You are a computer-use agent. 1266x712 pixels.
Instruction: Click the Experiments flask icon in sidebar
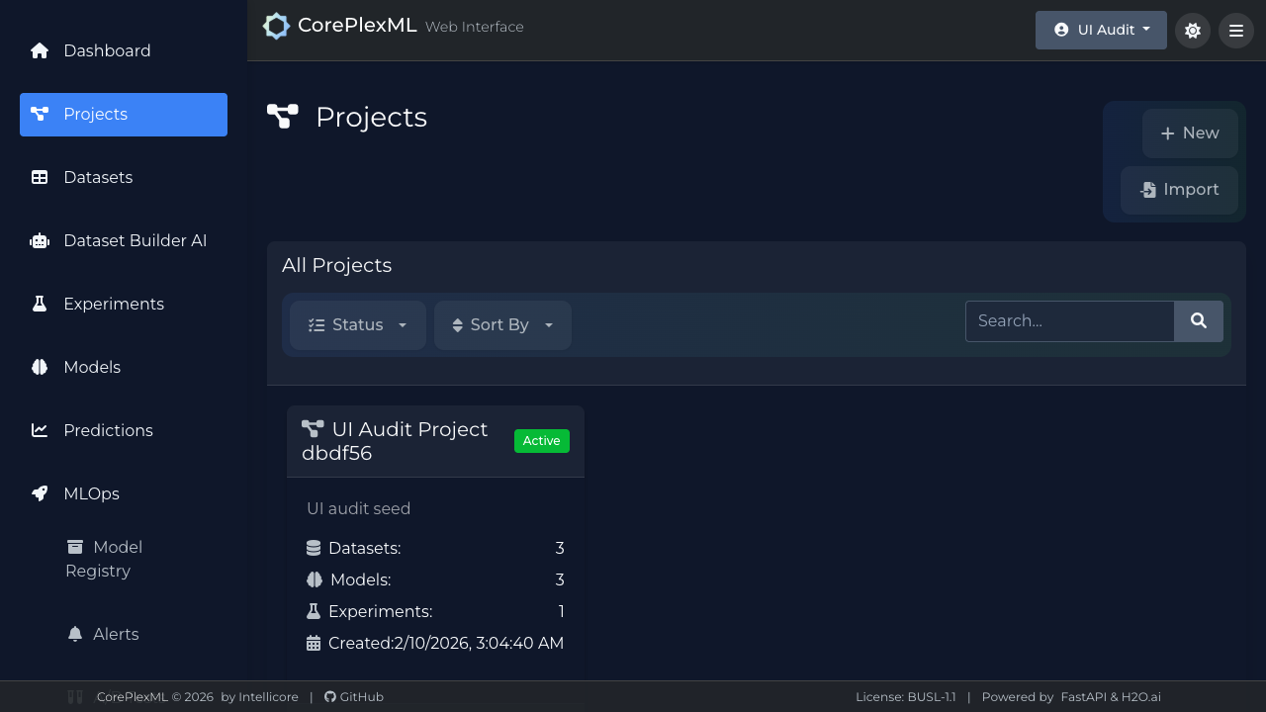40,304
